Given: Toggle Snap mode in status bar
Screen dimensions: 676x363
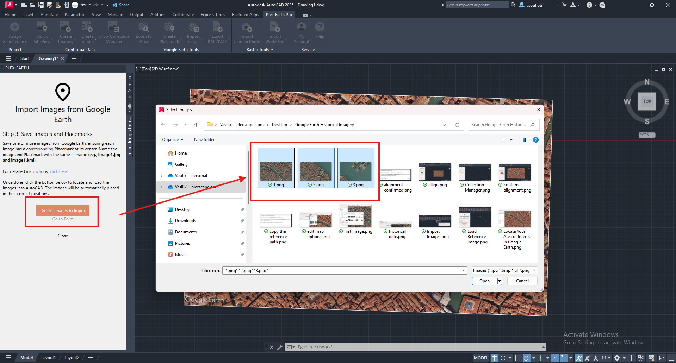Looking at the screenshot, I should tap(503, 358).
